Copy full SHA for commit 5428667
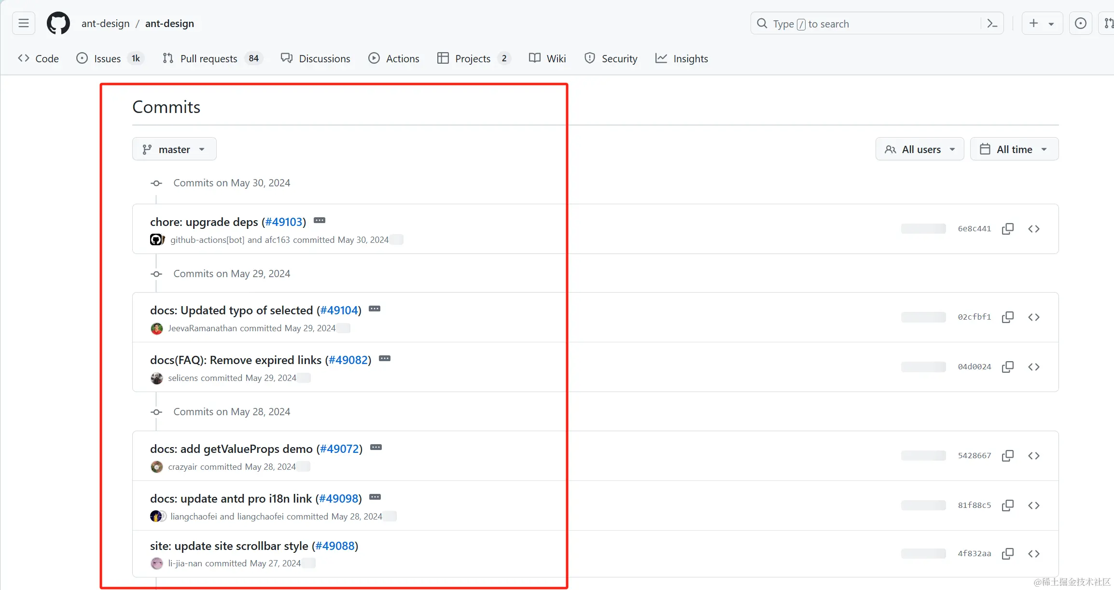Screen dimensions: 1114x590 (x=1007, y=456)
